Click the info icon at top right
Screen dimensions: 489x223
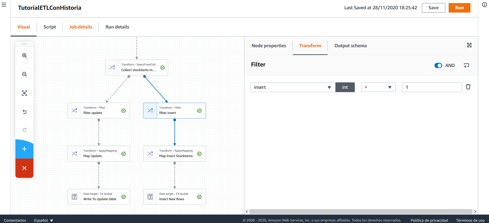(484, 5)
